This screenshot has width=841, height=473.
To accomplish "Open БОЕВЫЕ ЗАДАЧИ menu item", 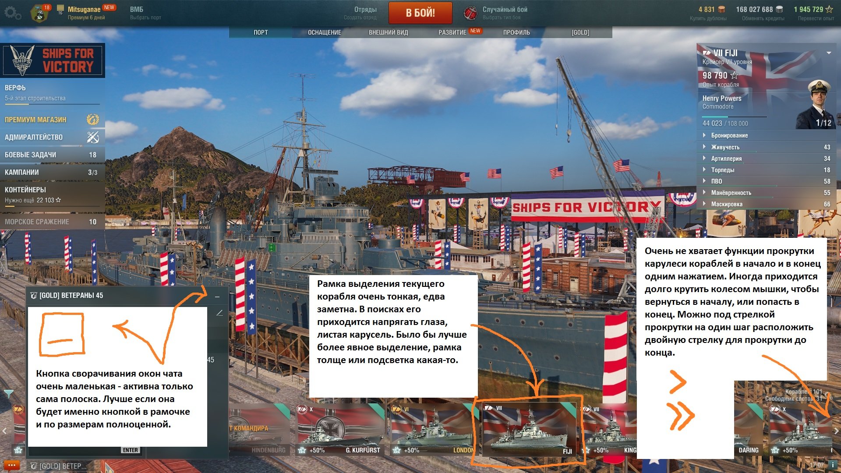I will 53,155.
